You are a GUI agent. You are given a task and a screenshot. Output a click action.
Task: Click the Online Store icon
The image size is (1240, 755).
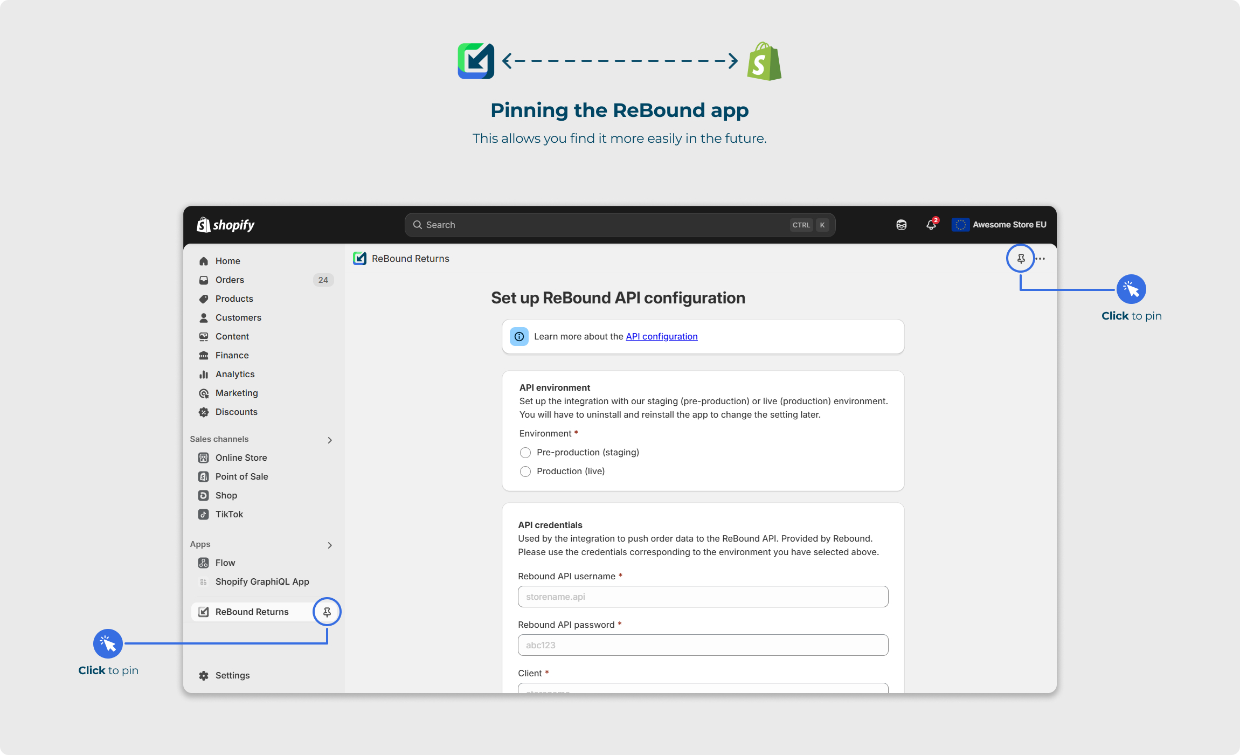pyautogui.click(x=204, y=458)
